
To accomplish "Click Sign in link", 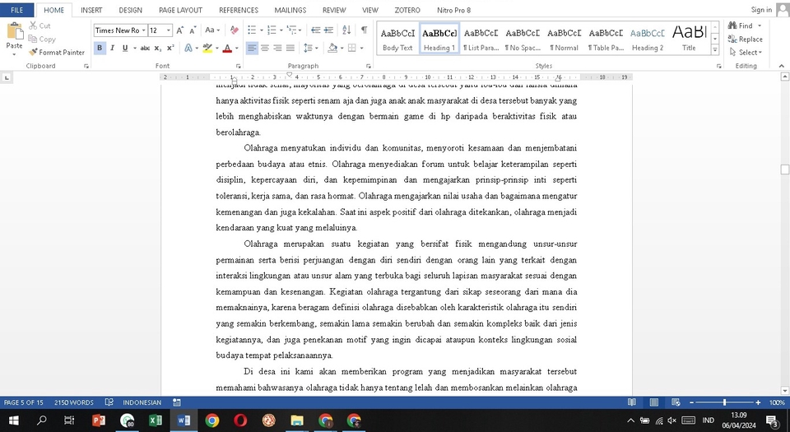I will coord(760,10).
